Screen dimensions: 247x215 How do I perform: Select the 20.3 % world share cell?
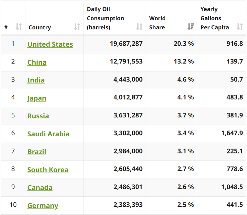pos(171,44)
